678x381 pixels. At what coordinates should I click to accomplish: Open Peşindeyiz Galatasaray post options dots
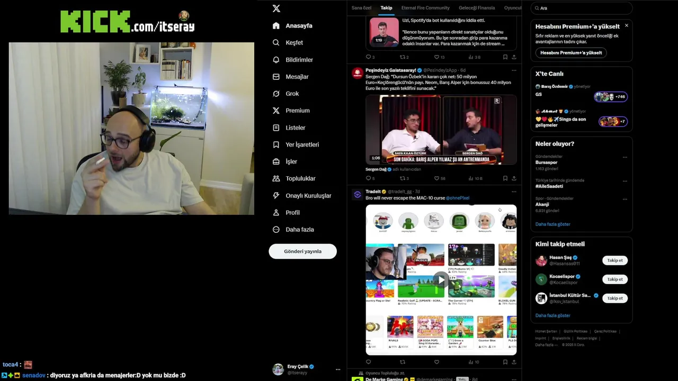[513, 70]
